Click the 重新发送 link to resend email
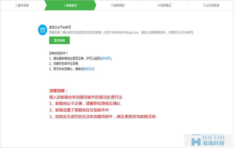Screen dimensions: 234x148 pyautogui.click(x=89, y=69)
